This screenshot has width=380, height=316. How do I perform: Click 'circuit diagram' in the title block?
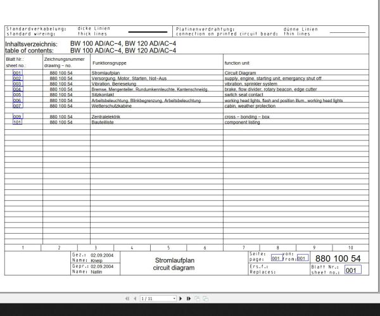(x=174, y=268)
